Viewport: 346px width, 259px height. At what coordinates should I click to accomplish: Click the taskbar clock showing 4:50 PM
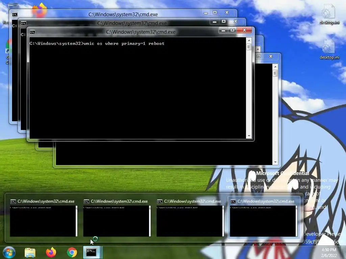(x=329, y=252)
